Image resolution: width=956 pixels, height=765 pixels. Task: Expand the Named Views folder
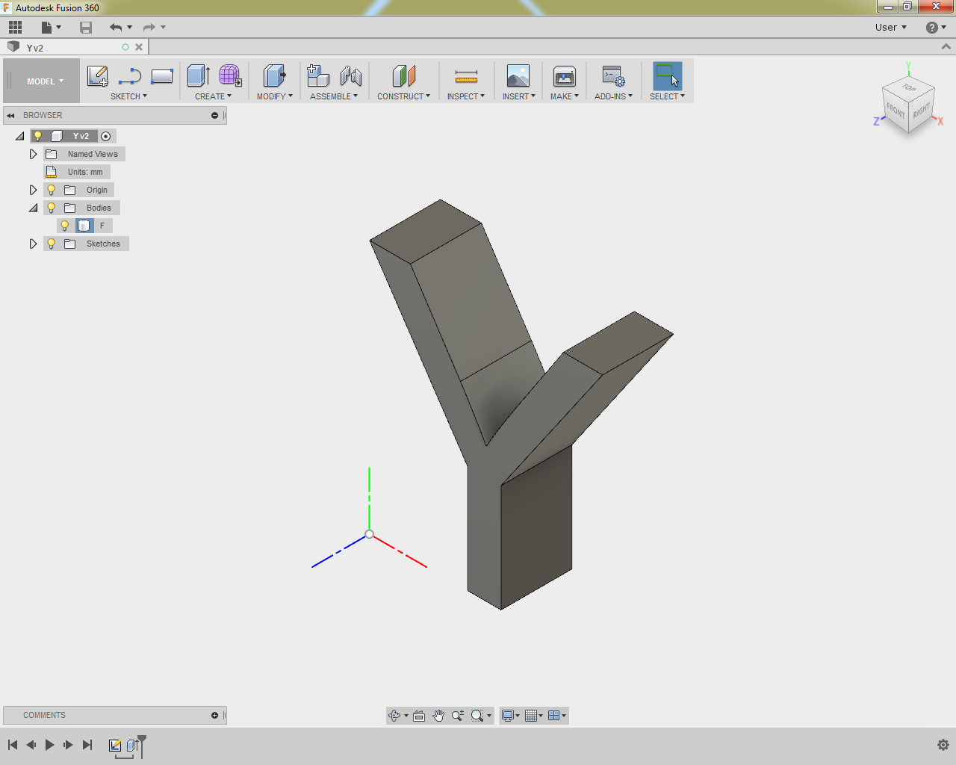click(x=33, y=154)
